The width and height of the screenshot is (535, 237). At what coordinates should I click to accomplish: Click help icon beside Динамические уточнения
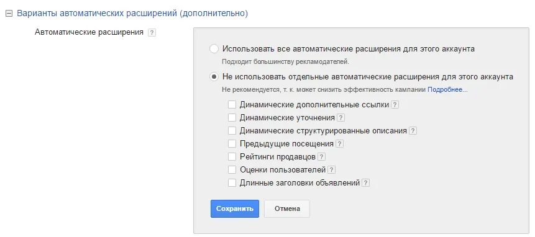click(x=341, y=118)
